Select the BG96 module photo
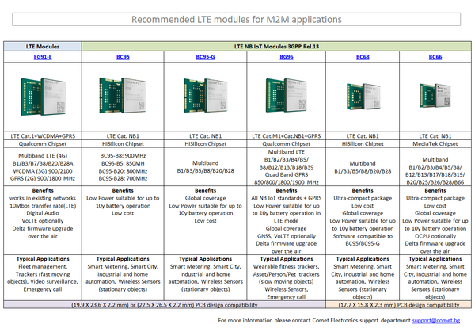This screenshot has height=328, width=475. click(x=287, y=95)
